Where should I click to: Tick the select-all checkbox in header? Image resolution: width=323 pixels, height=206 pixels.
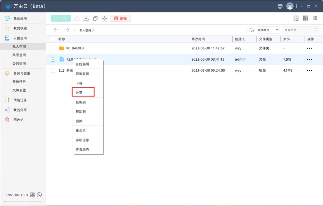pos(53,39)
